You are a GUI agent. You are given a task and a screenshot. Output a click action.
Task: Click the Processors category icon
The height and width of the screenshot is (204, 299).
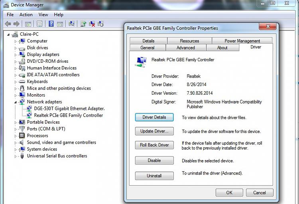[x=22, y=136]
